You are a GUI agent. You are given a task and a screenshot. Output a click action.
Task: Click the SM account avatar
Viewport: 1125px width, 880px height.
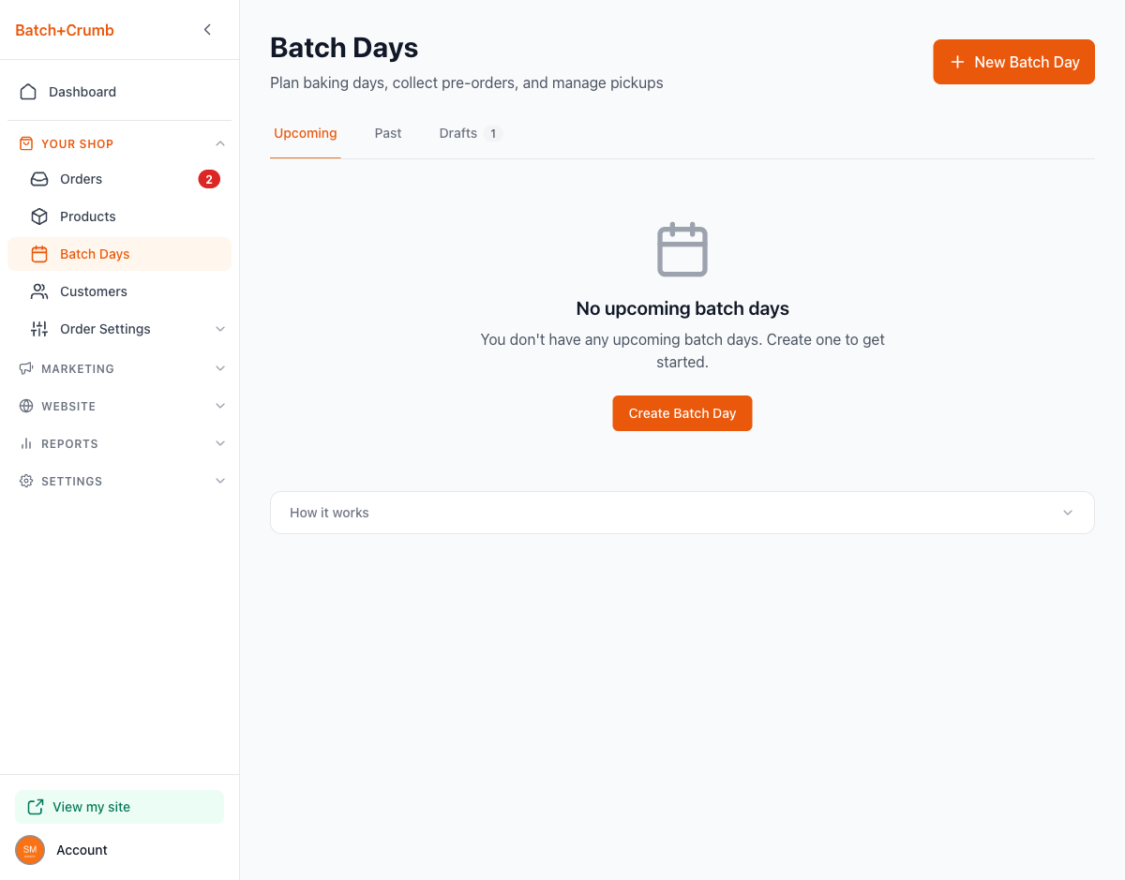click(30, 850)
